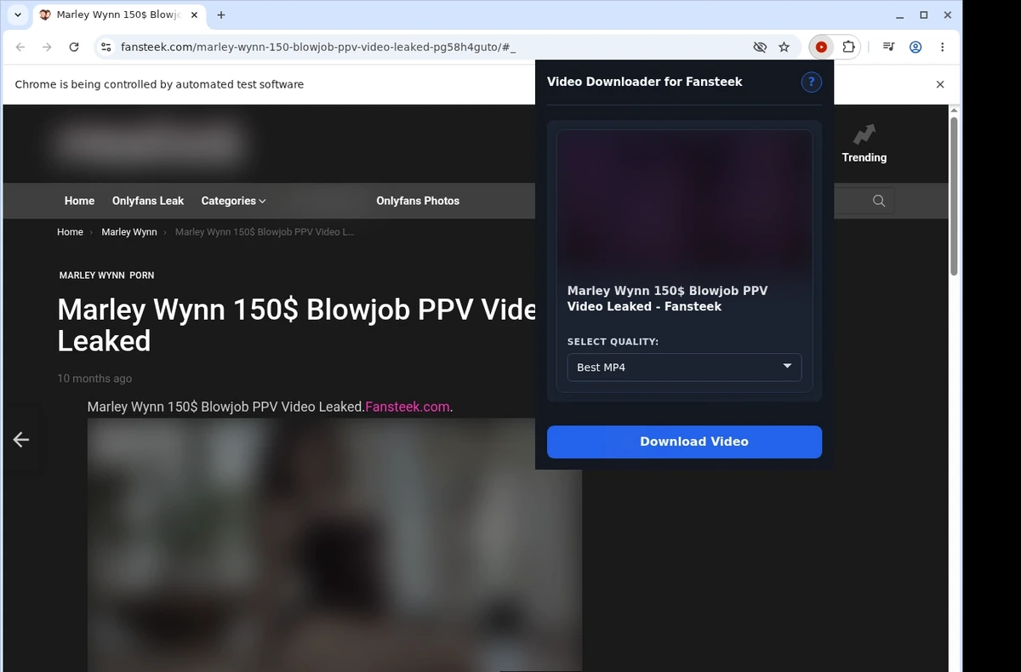1021x672 pixels.
Task: Click the previous-post left arrow
Action: (x=21, y=439)
